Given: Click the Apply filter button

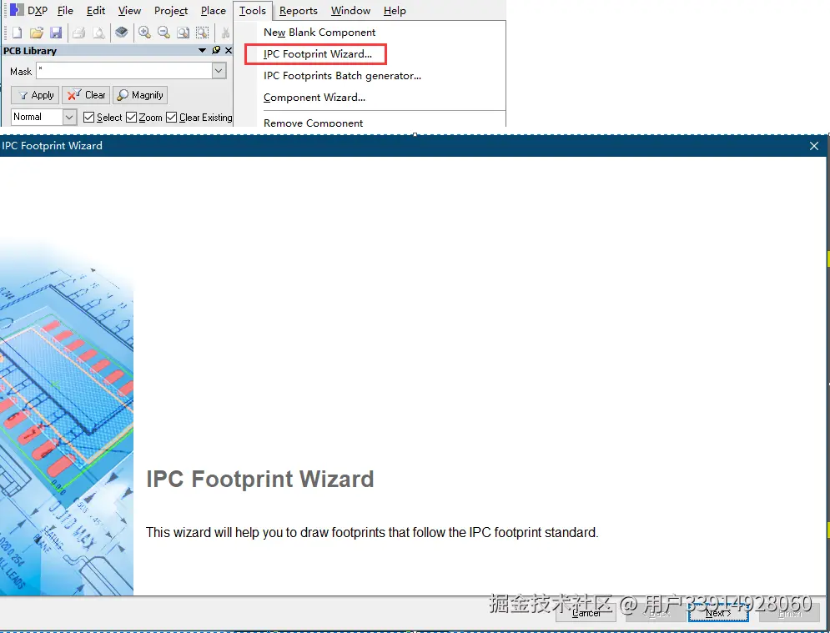Looking at the screenshot, I should point(35,95).
